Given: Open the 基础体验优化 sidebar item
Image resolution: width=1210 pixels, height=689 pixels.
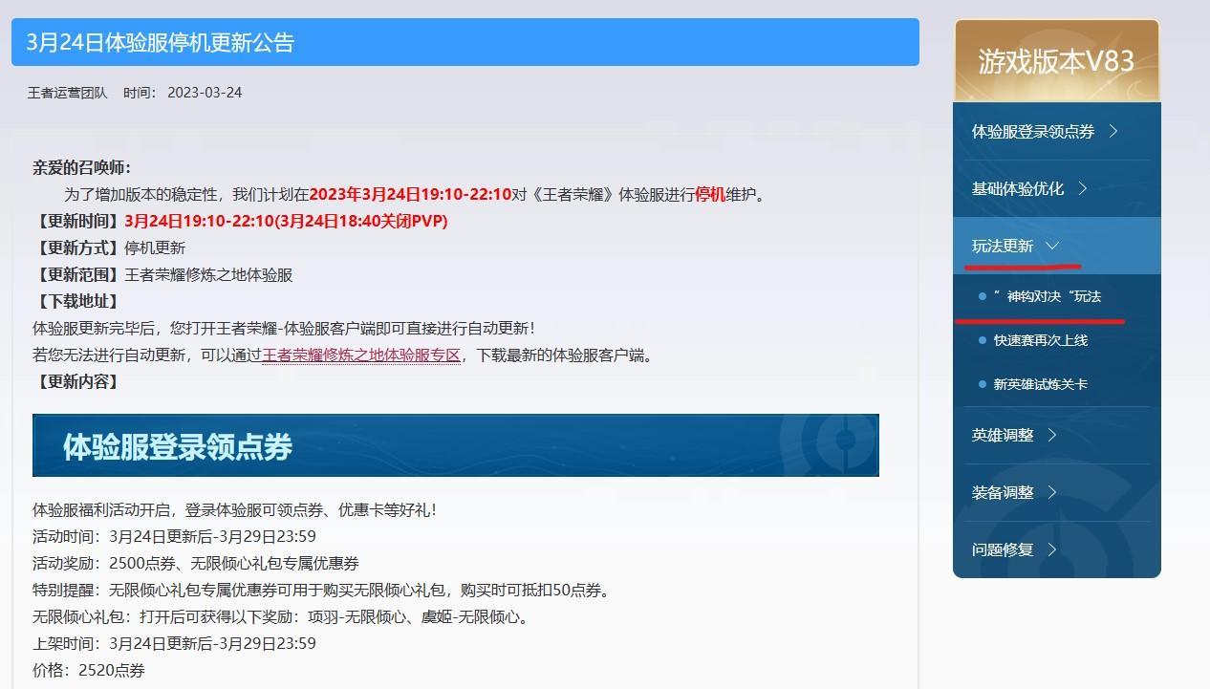Looking at the screenshot, I should [1020, 188].
